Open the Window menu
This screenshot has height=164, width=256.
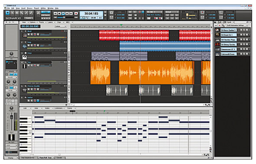pos(50,8)
